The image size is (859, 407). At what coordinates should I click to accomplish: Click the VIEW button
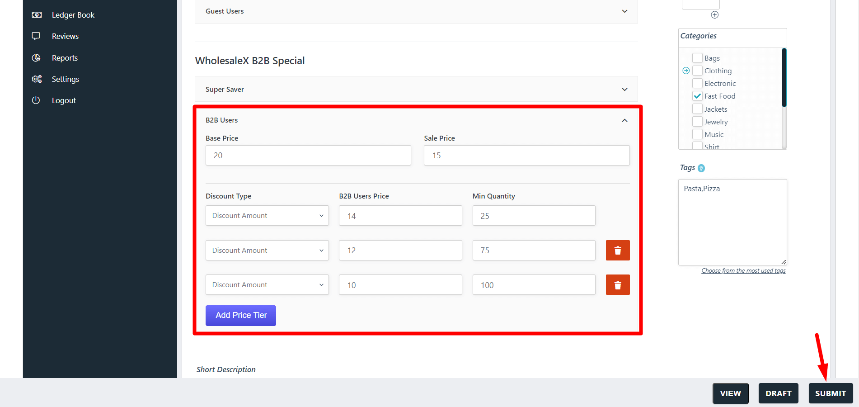(731, 393)
